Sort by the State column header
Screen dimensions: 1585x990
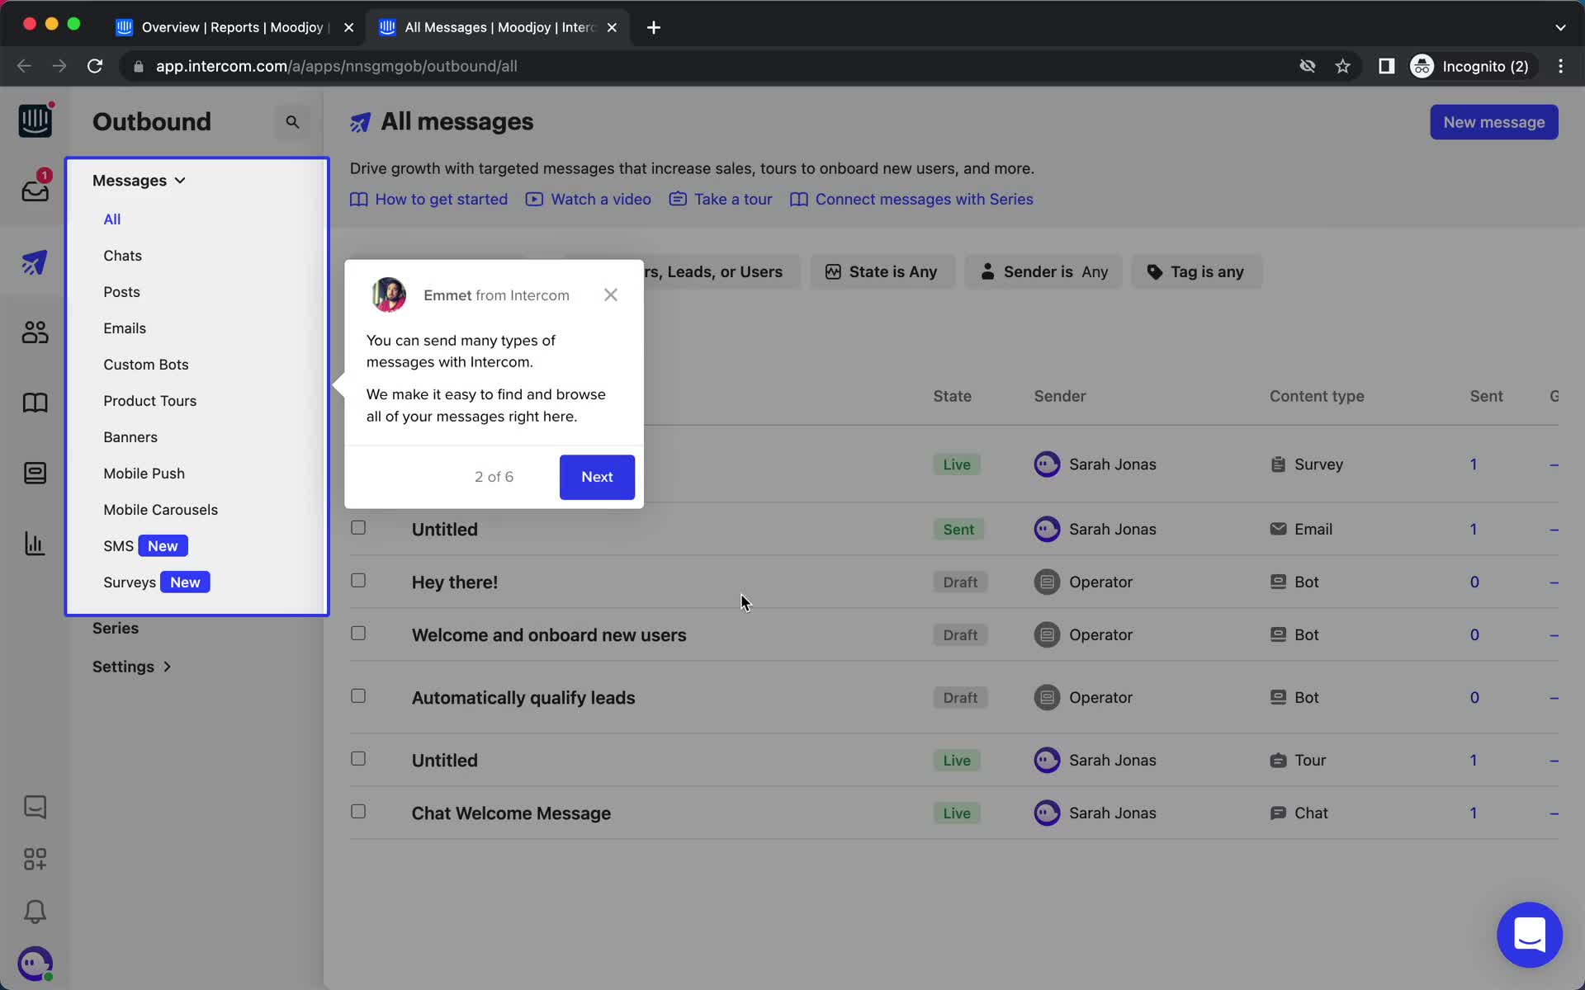click(952, 396)
